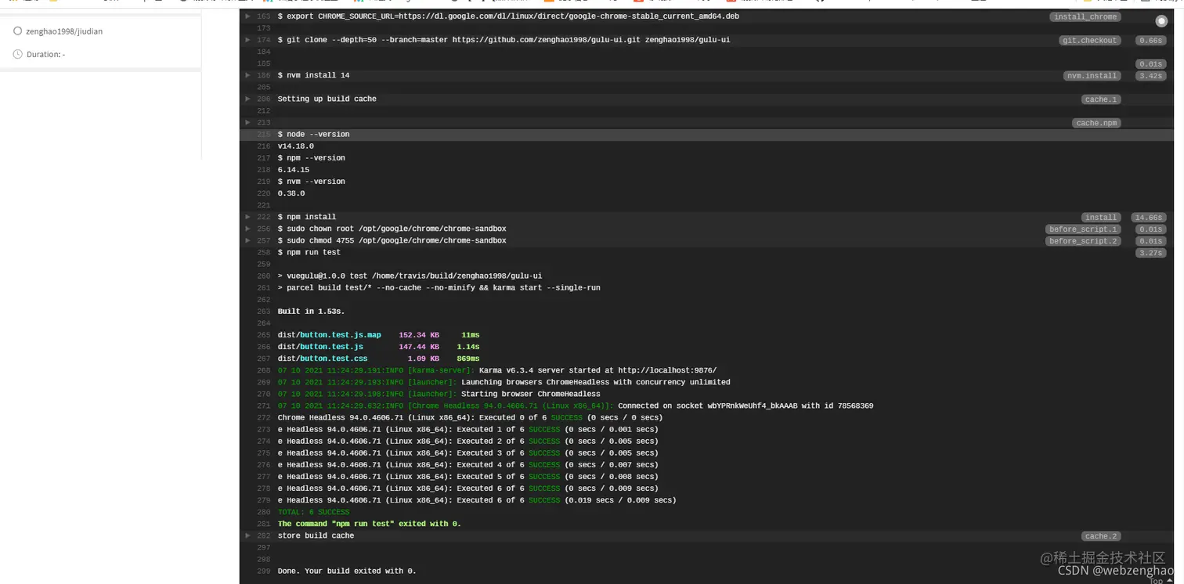Click the '$ nvm --version' log line
Image resolution: width=1184 pixels, height=584 pixels.
(x=311, y=182)
